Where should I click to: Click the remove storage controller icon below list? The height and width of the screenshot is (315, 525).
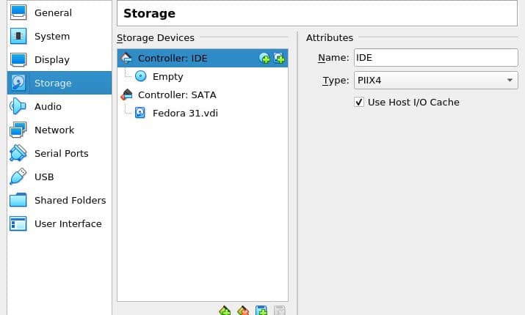pos(243,311)
